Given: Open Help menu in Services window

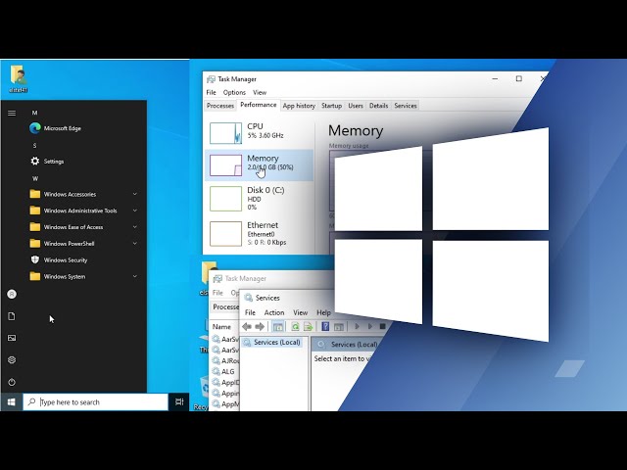Looking at the screenshot, I should pyautogui.click(x=323, y=312).
